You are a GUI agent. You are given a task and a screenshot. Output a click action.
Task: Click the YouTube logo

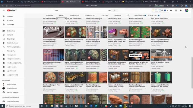pyautogui.click(x=12, y=10)
